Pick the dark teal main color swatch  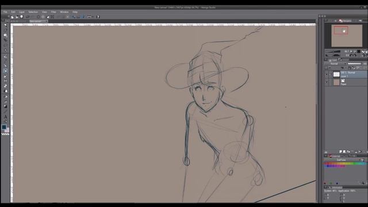(x=4, y=127)
